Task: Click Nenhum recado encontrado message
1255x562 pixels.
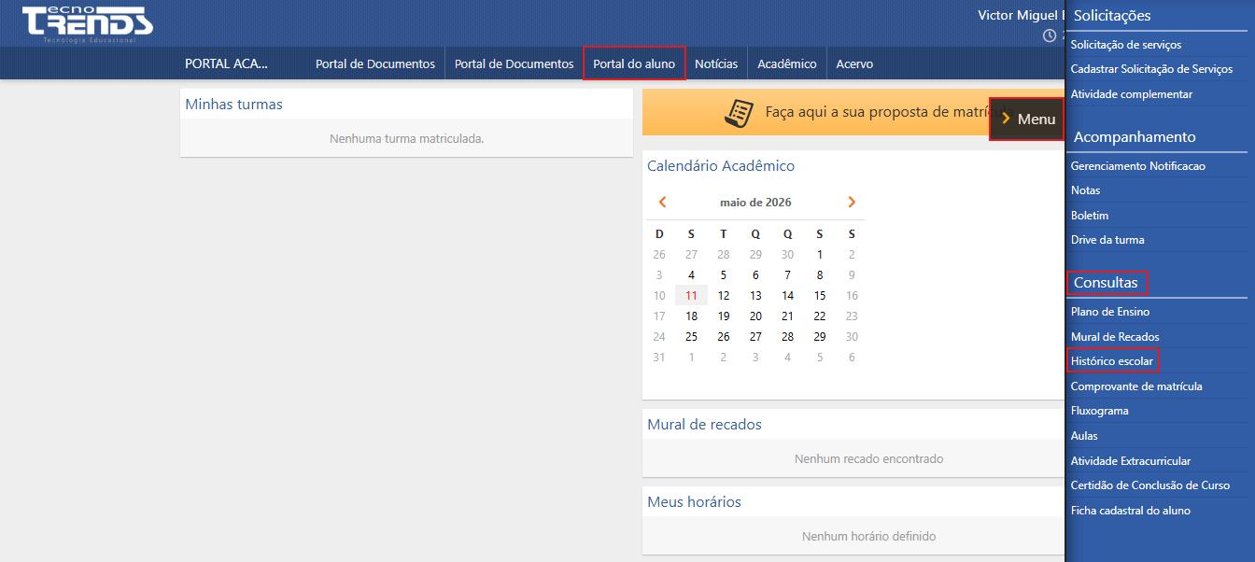Action: click(868, 458)
